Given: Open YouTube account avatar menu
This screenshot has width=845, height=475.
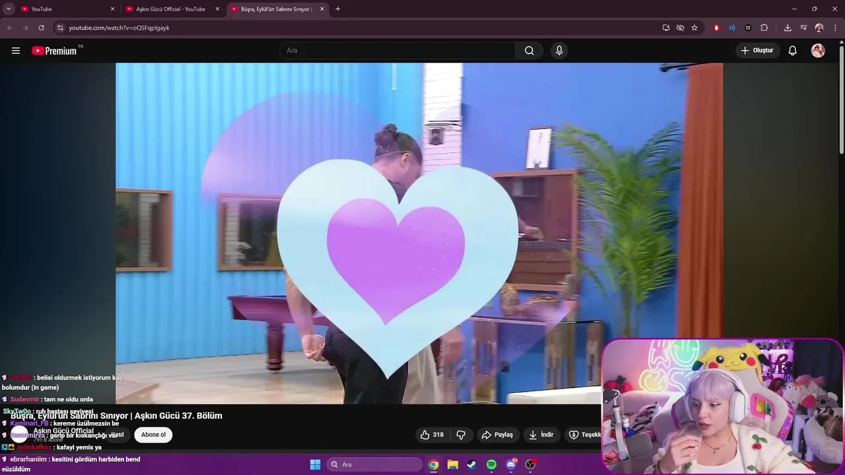Looking at the screenshot, I should coord(818,51).
